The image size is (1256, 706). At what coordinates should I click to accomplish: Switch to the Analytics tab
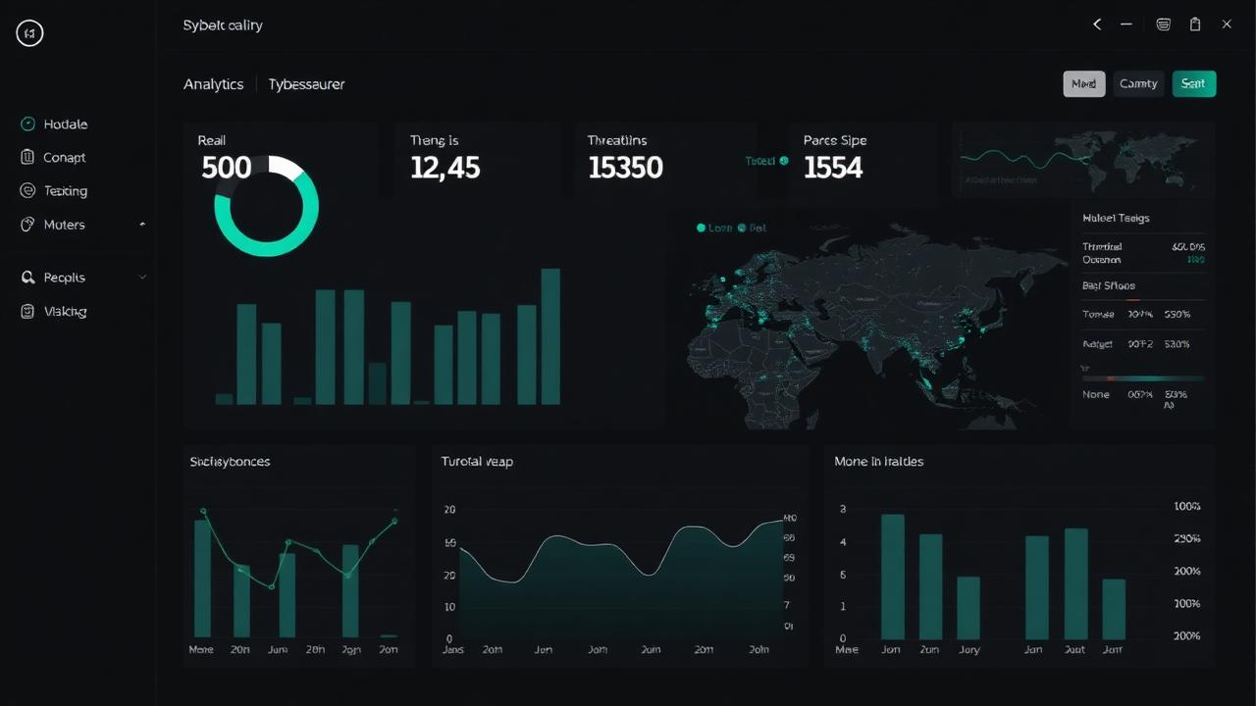[x=213, y=84]
